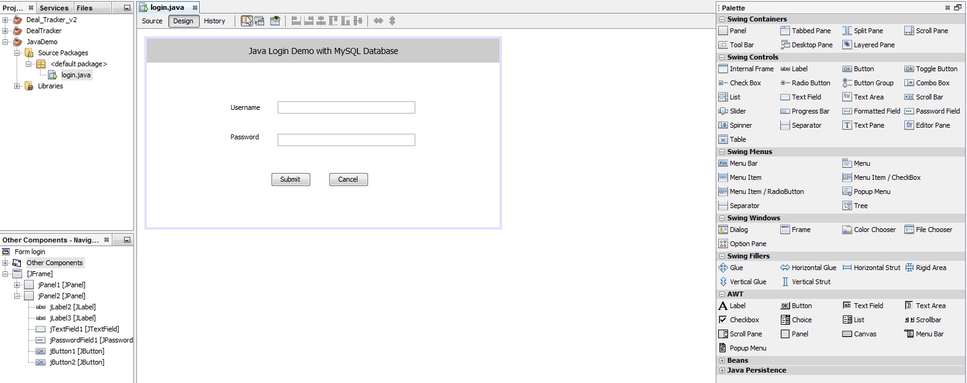Click the Palette panel tab
967x383 pixels.
(733, 8)
